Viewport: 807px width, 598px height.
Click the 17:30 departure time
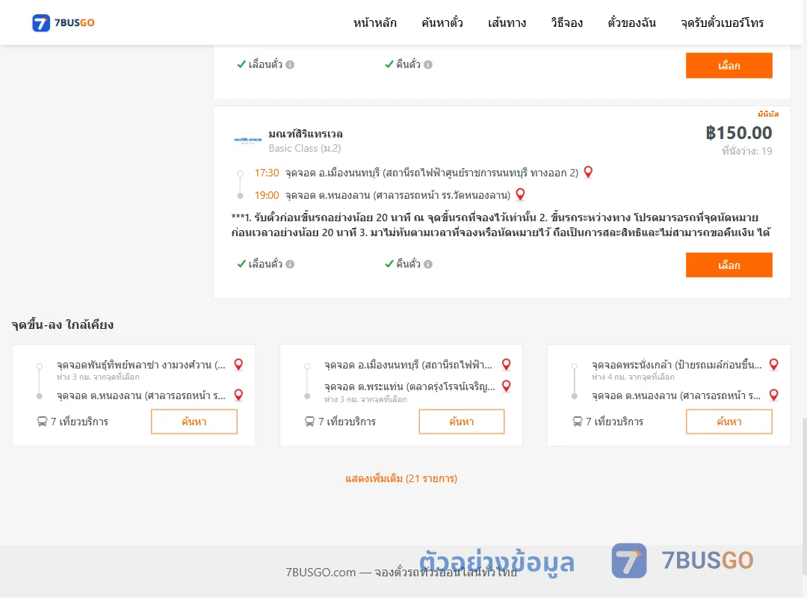[267, 173]
